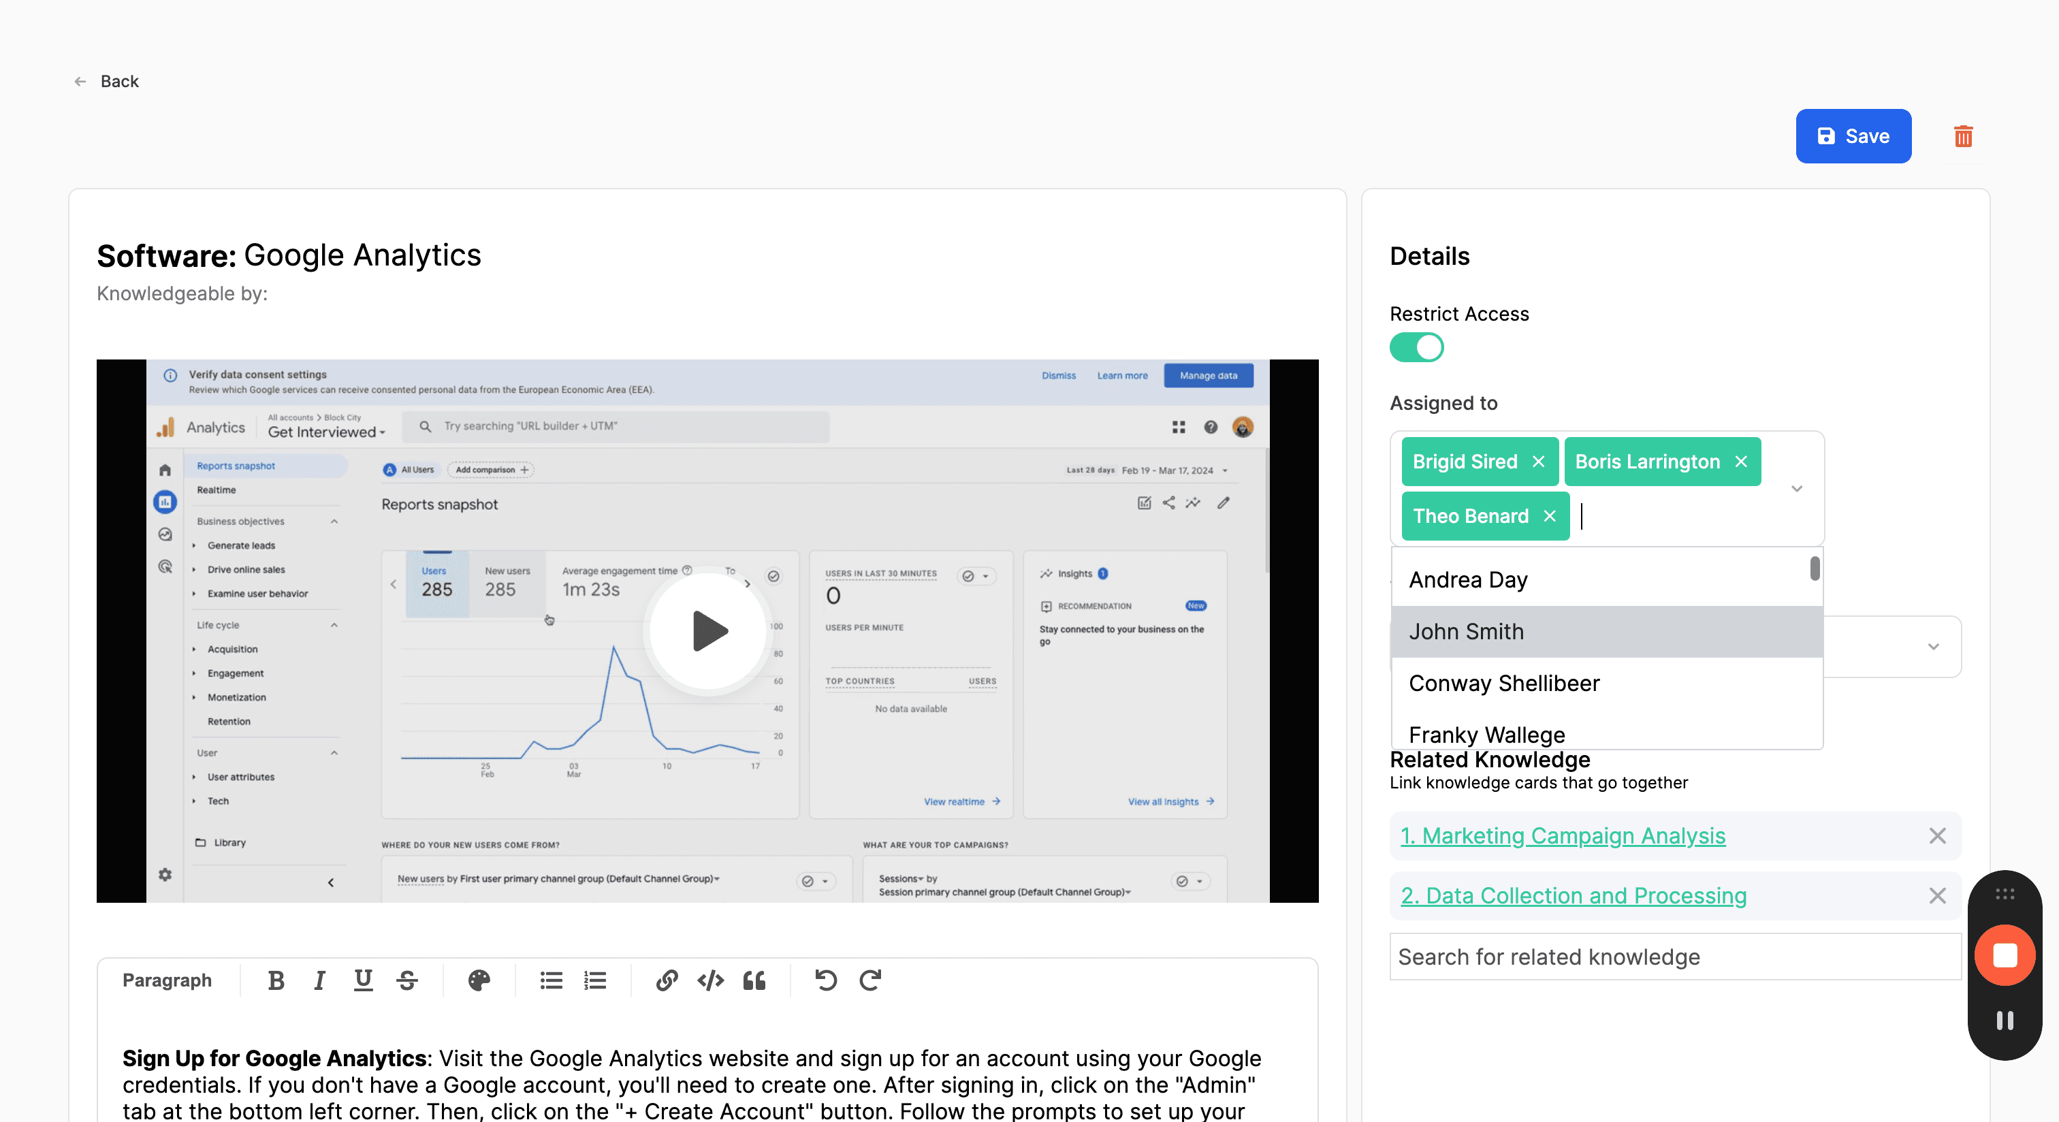This screenshot has width=2059, height=1122.
Task: Undo the last edit
Action: pyautogui.click(x=826, y=980)
